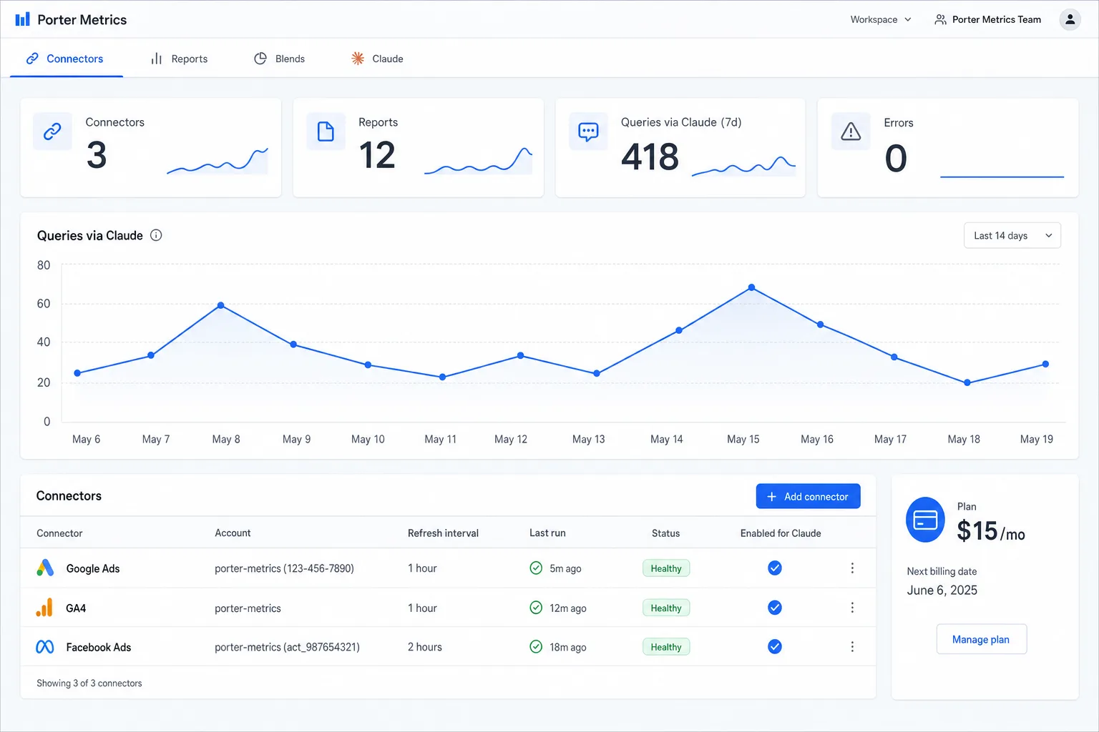Click the warning triangle icon in Errors card

pyautogui.click(x=851, y=132)
